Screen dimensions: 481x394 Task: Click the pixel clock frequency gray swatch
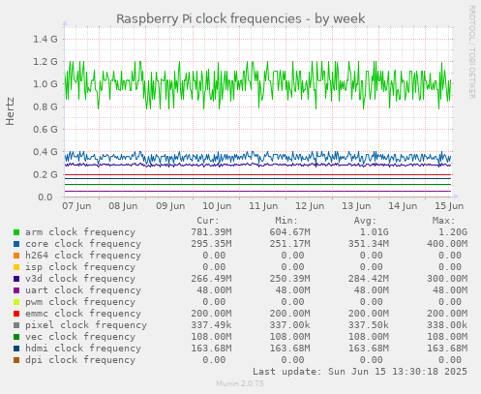[x=16, y=325]
